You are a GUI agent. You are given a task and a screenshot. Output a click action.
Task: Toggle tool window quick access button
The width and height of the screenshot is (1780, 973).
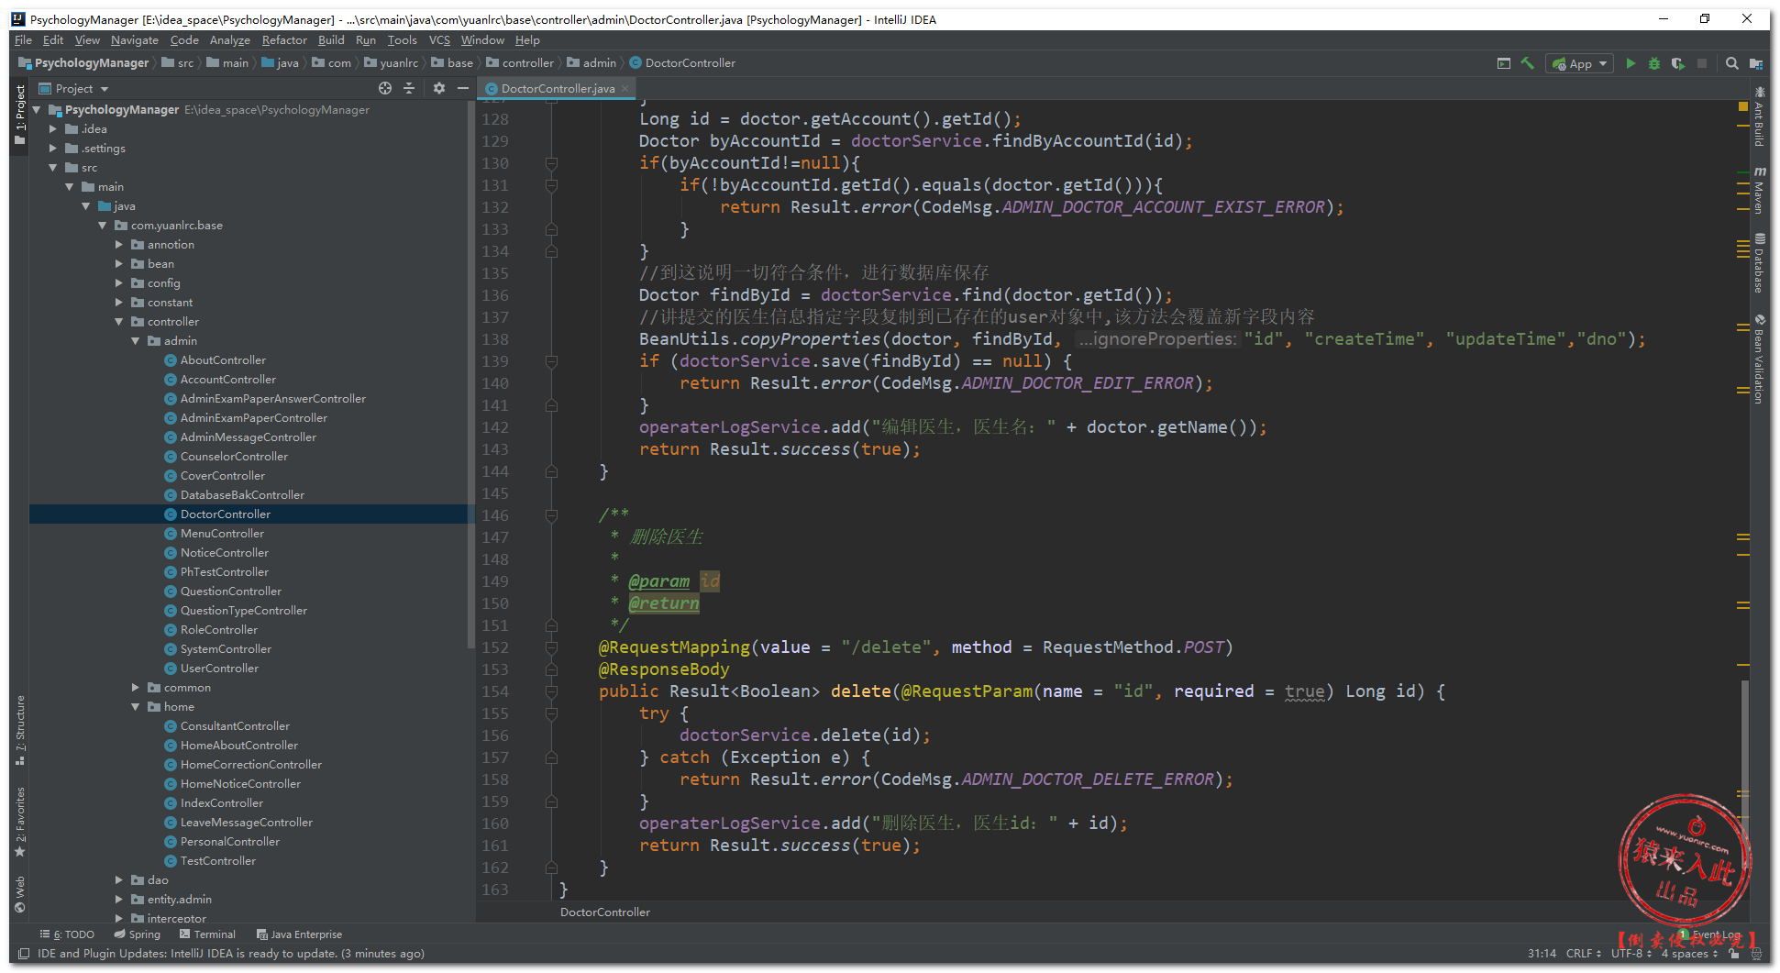point(24,954)
